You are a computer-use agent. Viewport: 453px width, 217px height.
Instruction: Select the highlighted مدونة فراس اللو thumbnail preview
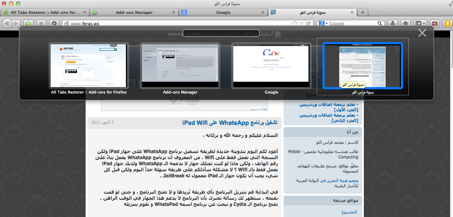click(362, 66)
